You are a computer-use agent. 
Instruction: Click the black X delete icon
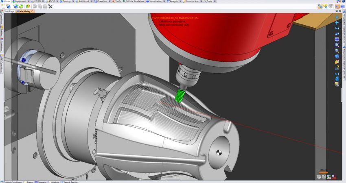(50, 7)
